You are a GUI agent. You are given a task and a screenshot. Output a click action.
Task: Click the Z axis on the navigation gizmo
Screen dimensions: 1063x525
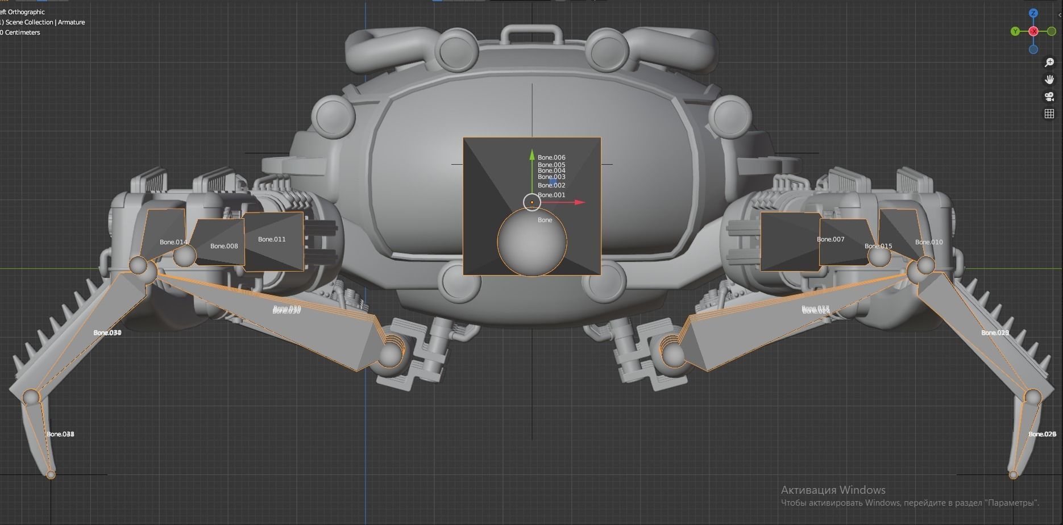pos(1033,13)
